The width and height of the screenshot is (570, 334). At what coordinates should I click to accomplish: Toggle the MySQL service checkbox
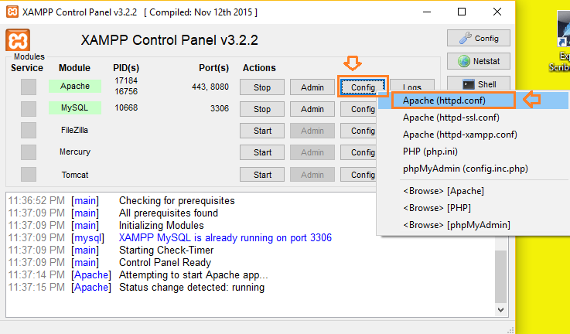point(29,109)
